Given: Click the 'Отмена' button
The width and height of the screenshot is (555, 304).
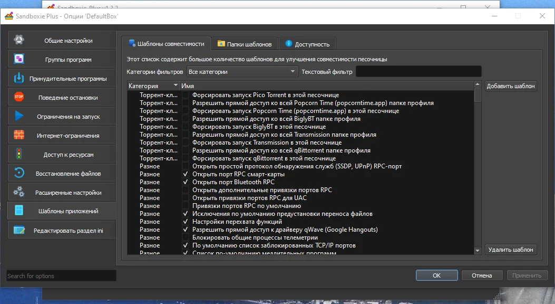Looking at the screenshot, I should 482,275.
